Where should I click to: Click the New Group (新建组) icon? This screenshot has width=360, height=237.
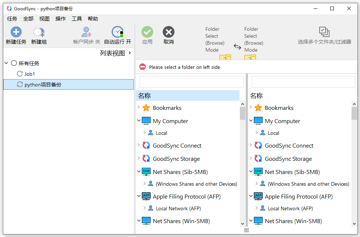click(x=39, y=32)
